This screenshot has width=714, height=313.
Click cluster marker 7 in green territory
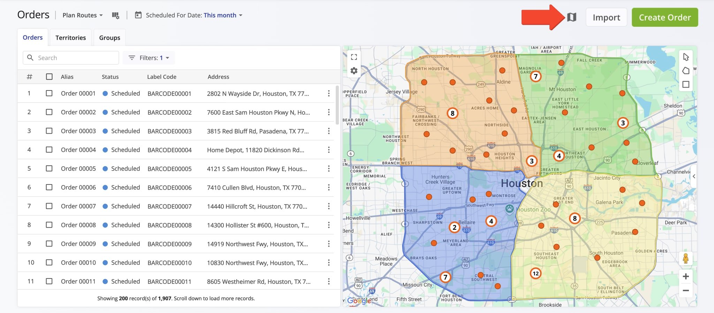pos(535,76)
